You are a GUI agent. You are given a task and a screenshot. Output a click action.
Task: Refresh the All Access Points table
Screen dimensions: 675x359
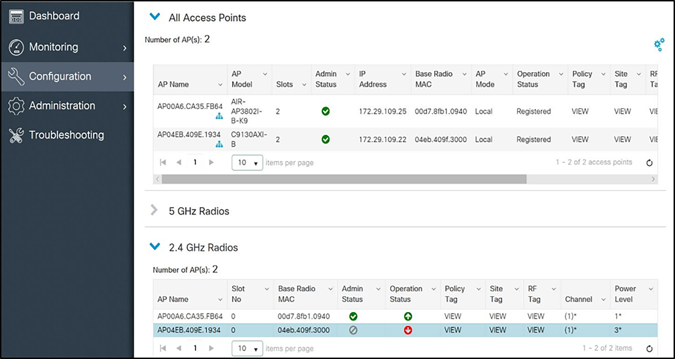click(650, 162)
